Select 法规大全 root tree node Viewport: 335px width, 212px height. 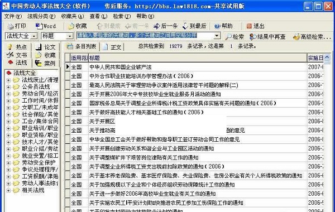25,73
